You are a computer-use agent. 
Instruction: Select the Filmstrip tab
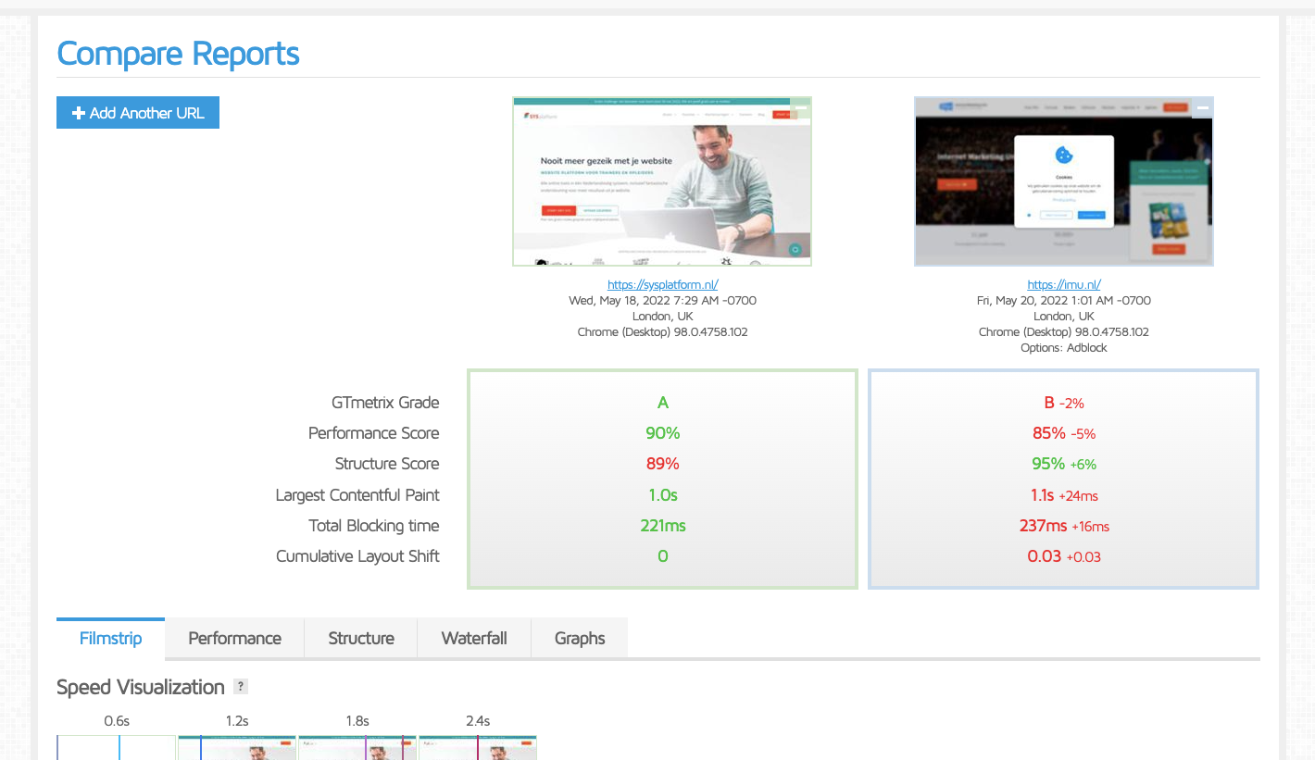110,638
